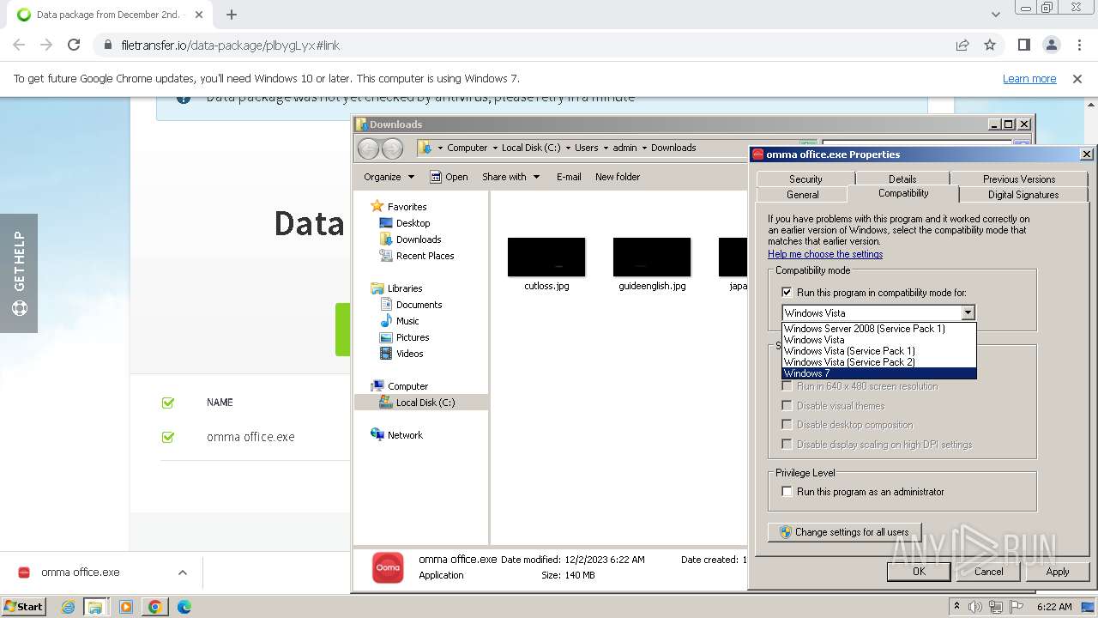Screen dimensions: 1098x618
Task: Open the Chrome three-dot menu
Action: click(x=1079, y=45)
